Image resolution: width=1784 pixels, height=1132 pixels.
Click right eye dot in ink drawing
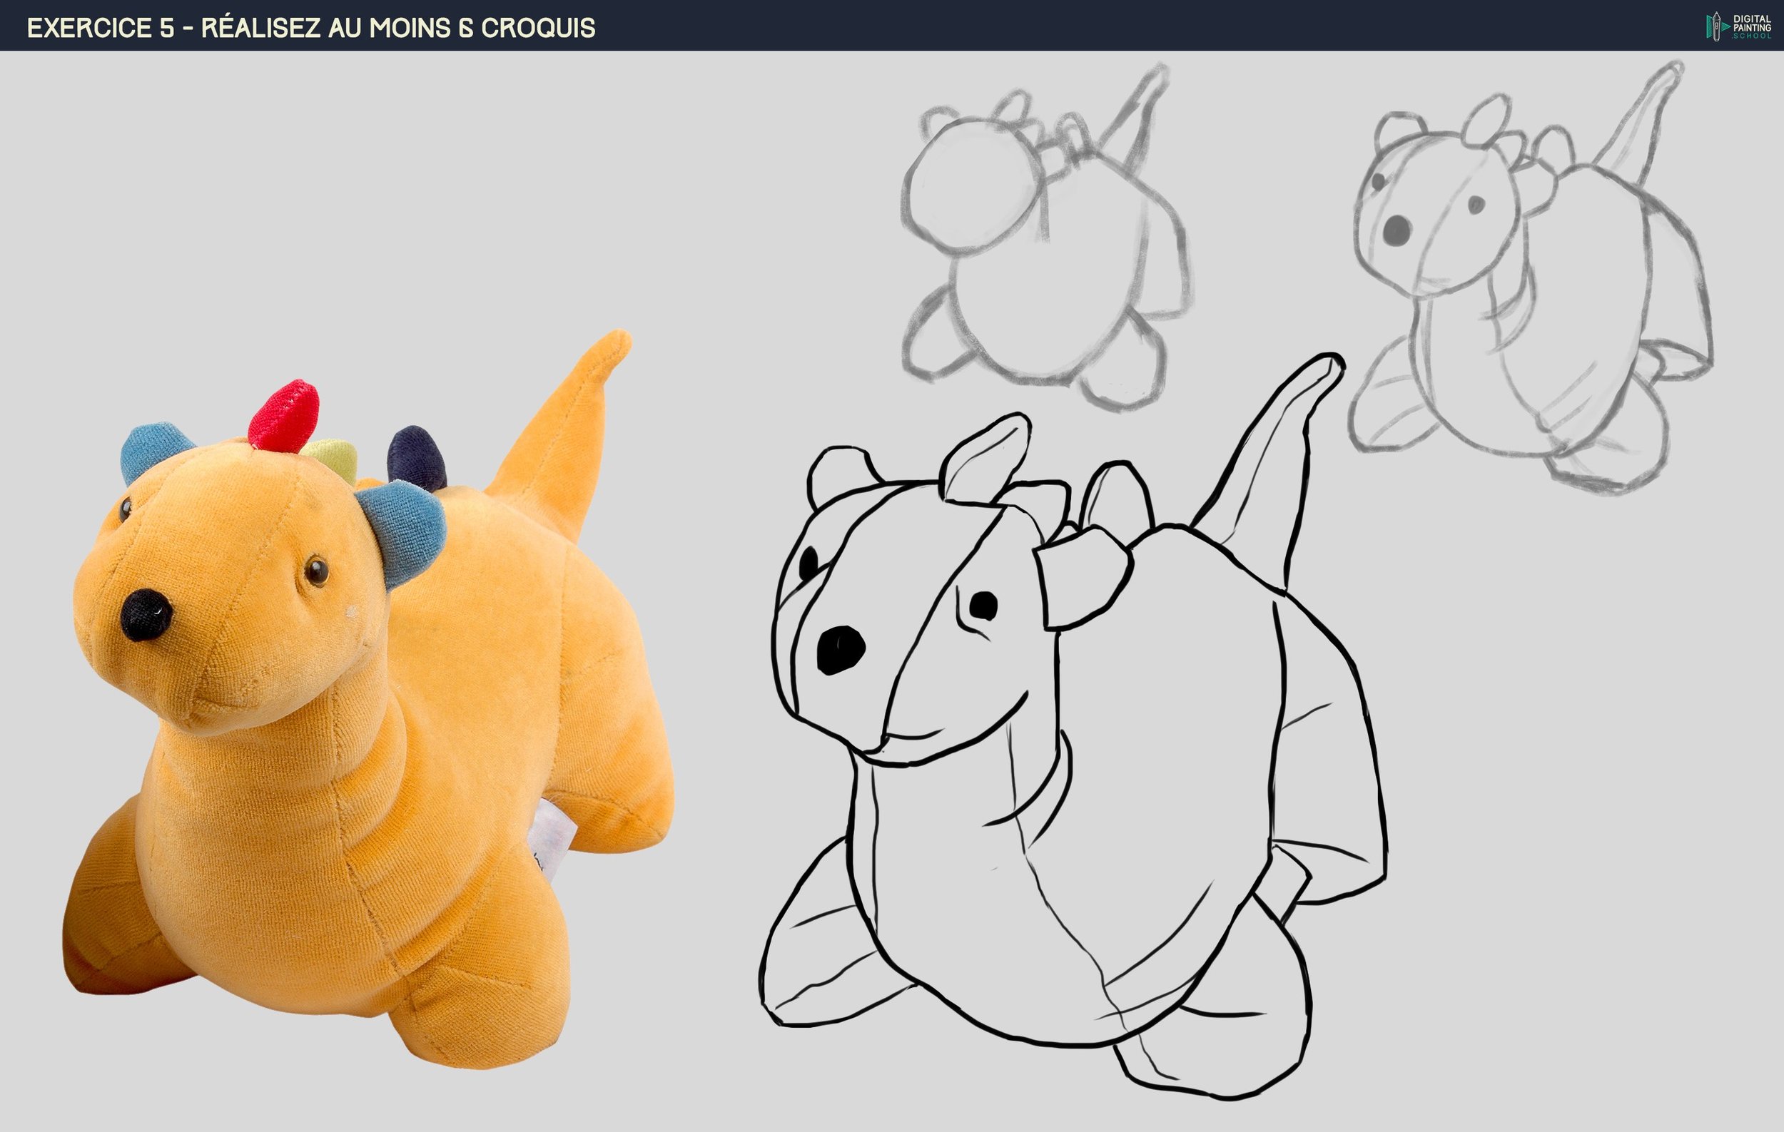(x=983, y=605)
